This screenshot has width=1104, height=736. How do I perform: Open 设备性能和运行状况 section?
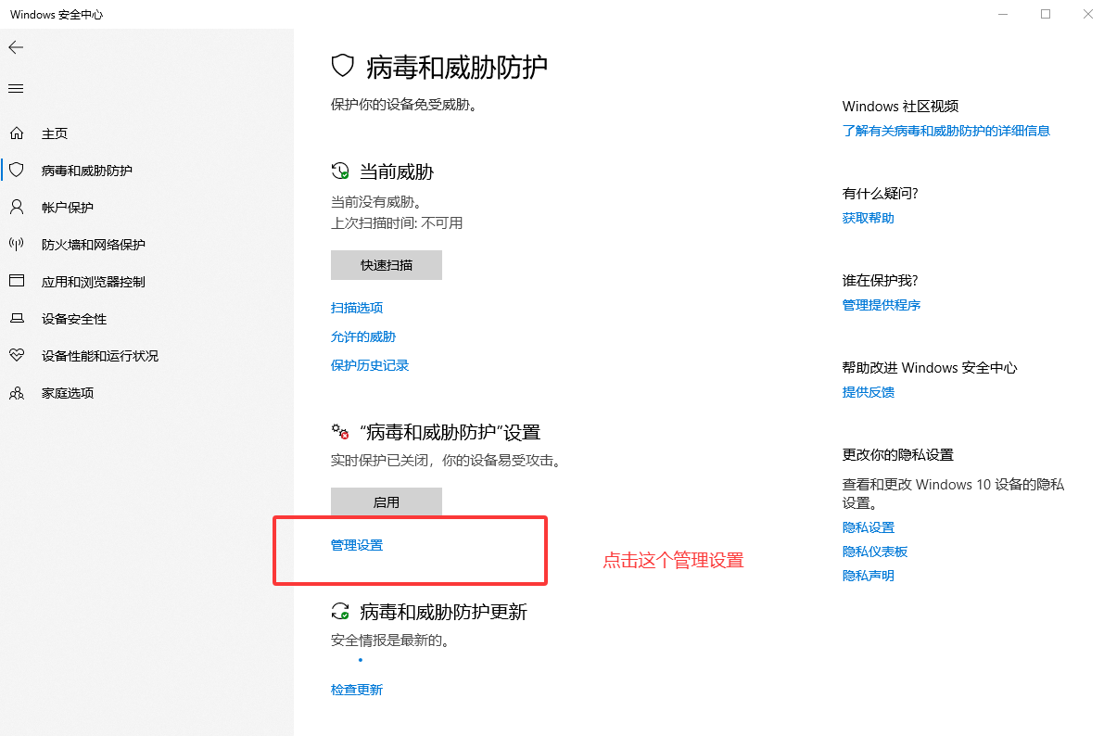[x=99, y=356]
